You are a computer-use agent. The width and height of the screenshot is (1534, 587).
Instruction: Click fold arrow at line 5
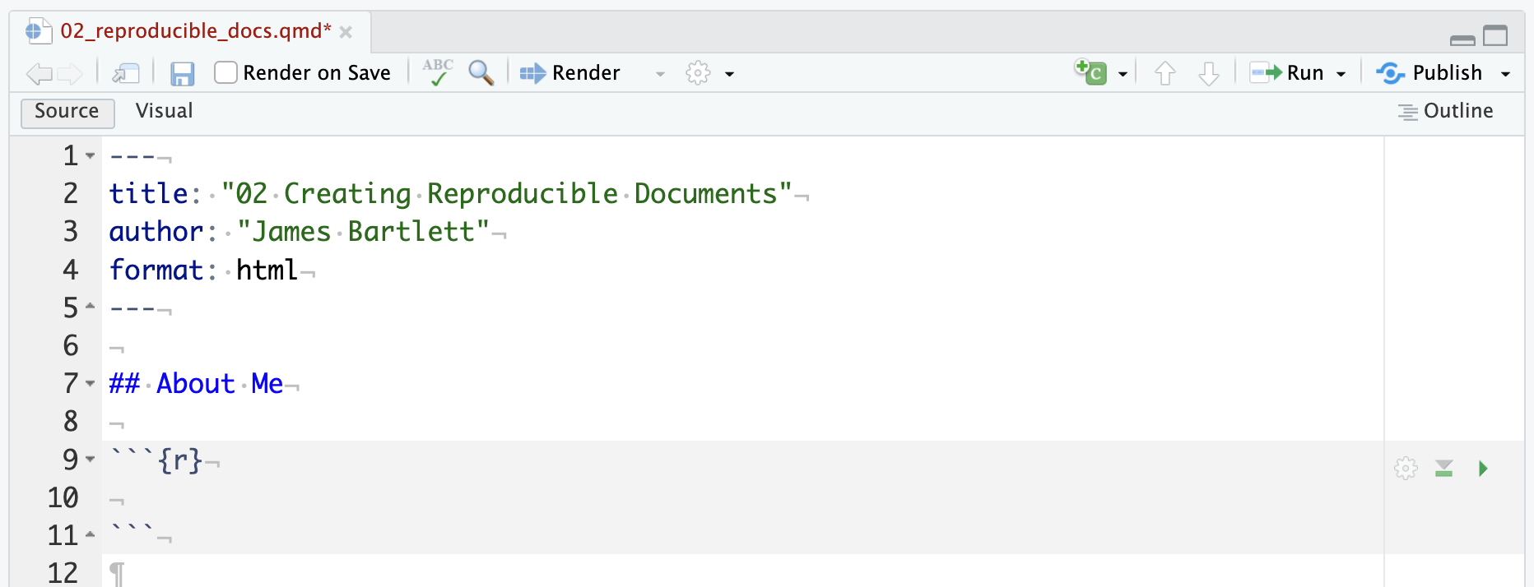[91, 307]
